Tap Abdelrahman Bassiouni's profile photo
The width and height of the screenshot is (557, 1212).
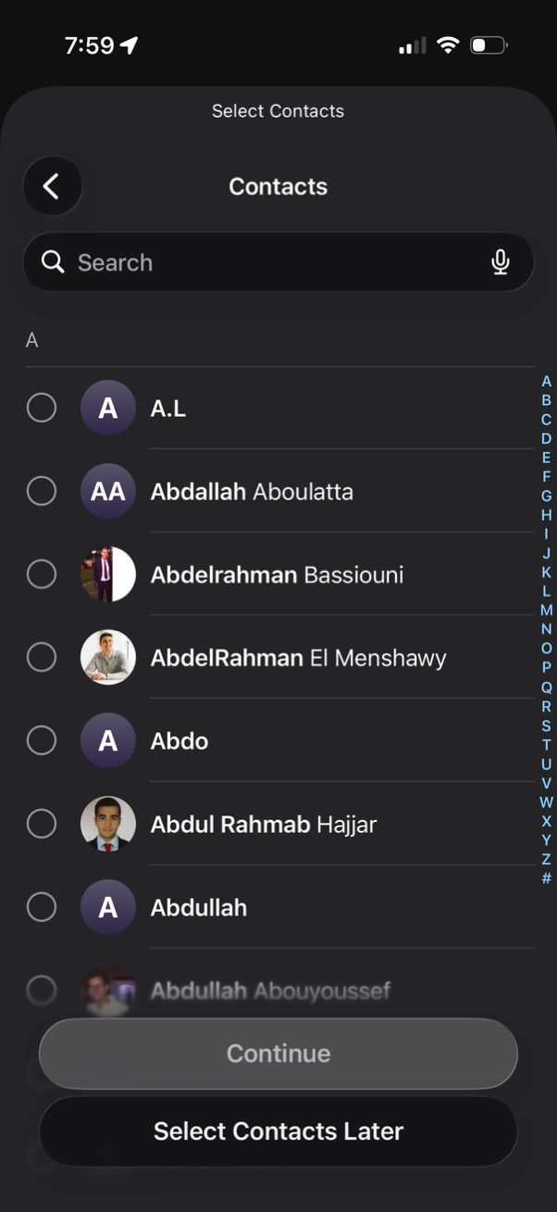click(x=108, y=574)
